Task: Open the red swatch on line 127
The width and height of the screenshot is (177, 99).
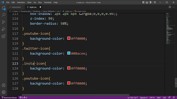Action: [69, 83]
